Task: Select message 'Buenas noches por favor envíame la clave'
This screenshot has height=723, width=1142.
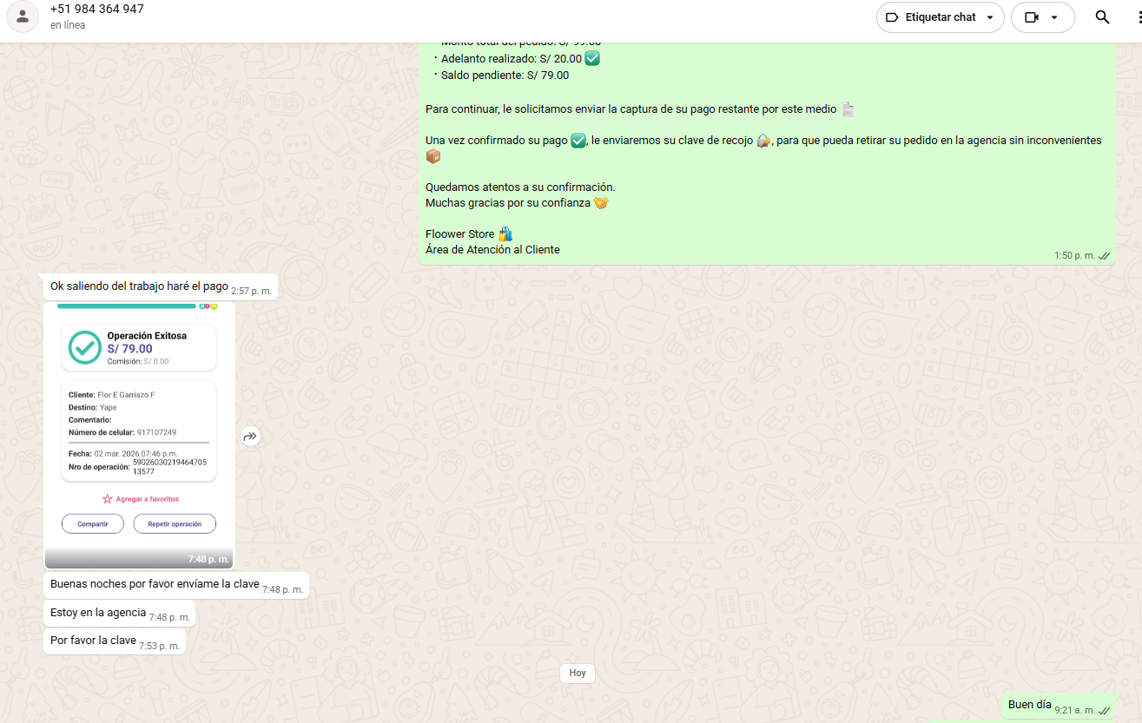Action: coord(155,584)
